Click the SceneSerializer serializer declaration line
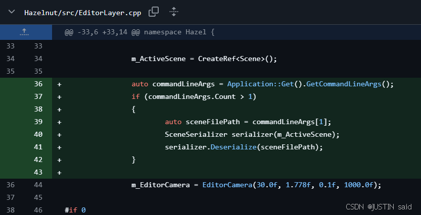This screenshot has width=421, height=215. coord(252,134)
